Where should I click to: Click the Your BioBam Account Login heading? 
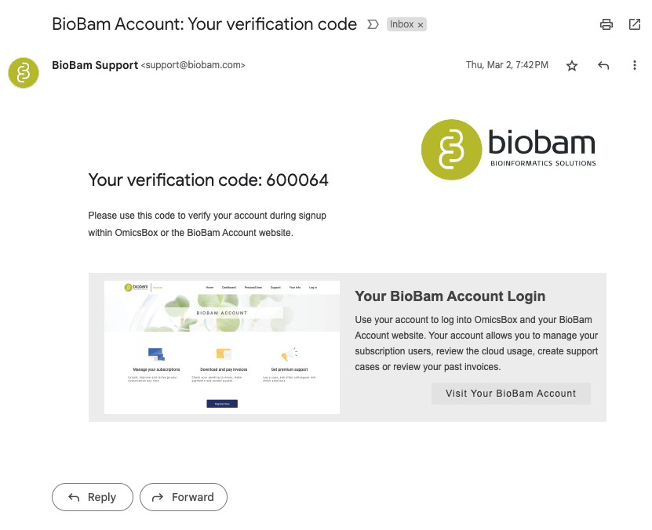(450, 296)
